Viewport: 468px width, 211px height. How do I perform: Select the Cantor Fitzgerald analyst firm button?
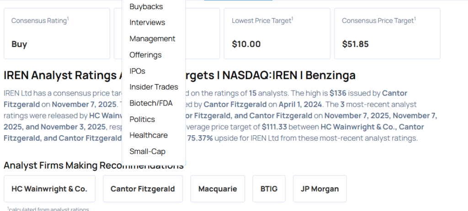click(x=143, y=189)
